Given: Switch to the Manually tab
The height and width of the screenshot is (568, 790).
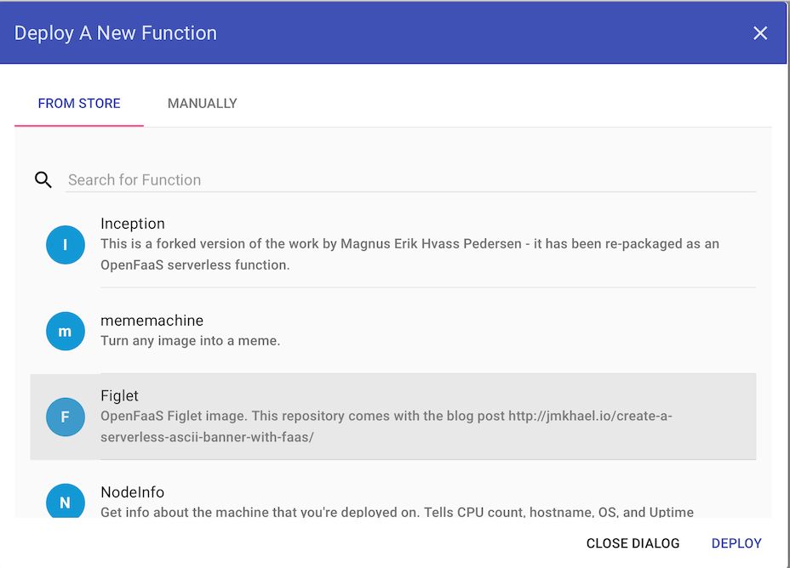Looking at the screenshot, I should [x=202, y=103].
